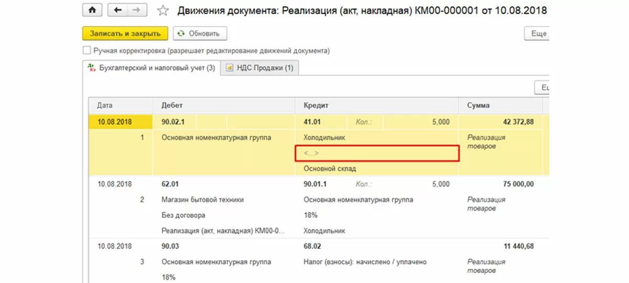
Task: Select account 90.02.1 in first row
Action: (x=173, y=122)
